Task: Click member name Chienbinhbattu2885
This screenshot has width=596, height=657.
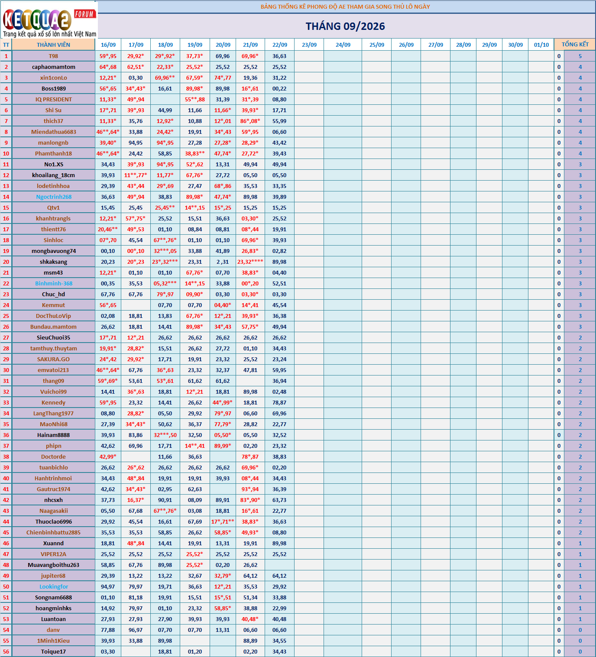Action: tap(53, 533)
